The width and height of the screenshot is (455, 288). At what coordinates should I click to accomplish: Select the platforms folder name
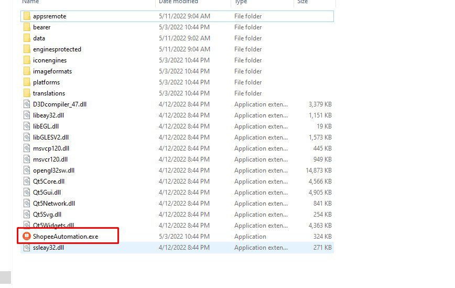[x=47, y=82]
